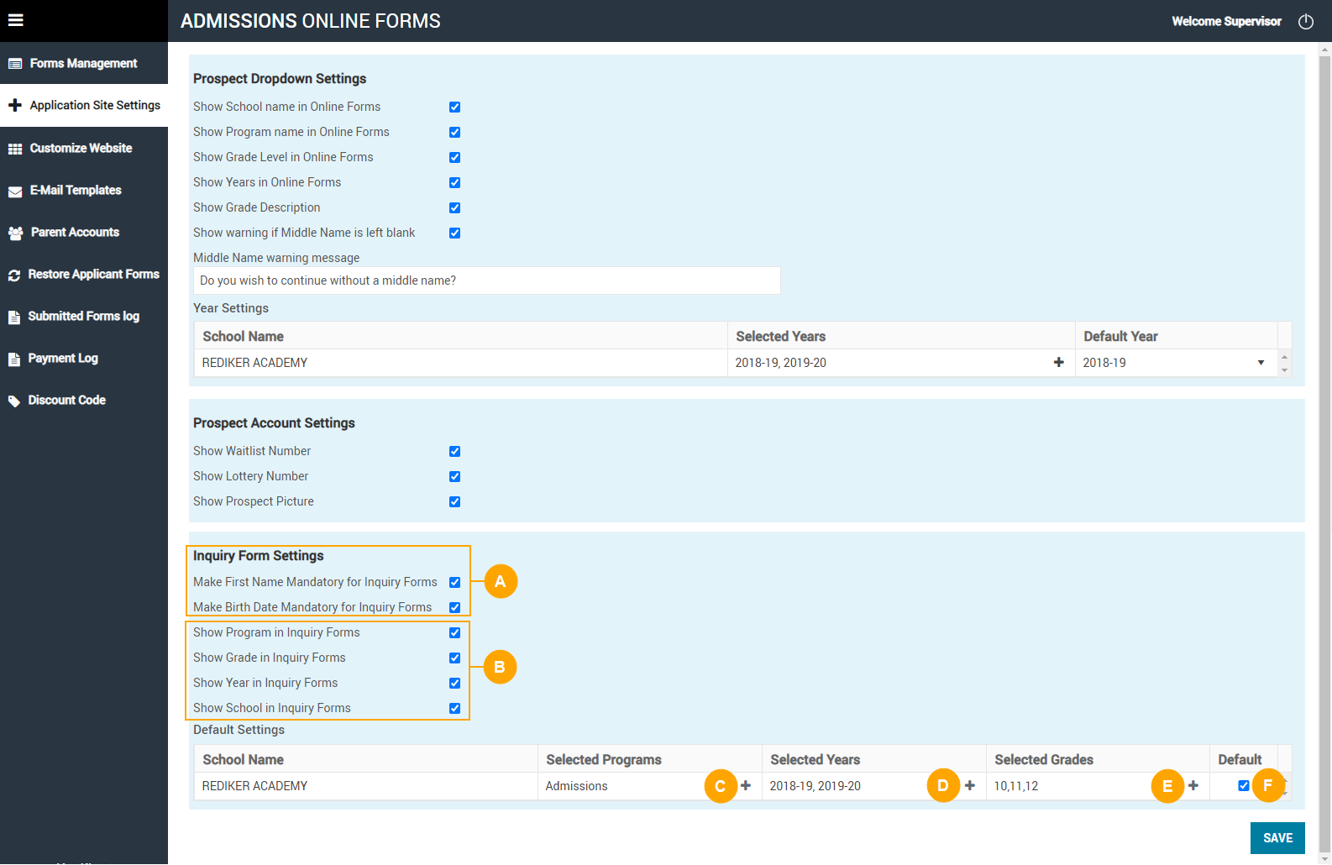
Task: Click Year Settings grid scroll up arrow
Action: click(1284, 357)
